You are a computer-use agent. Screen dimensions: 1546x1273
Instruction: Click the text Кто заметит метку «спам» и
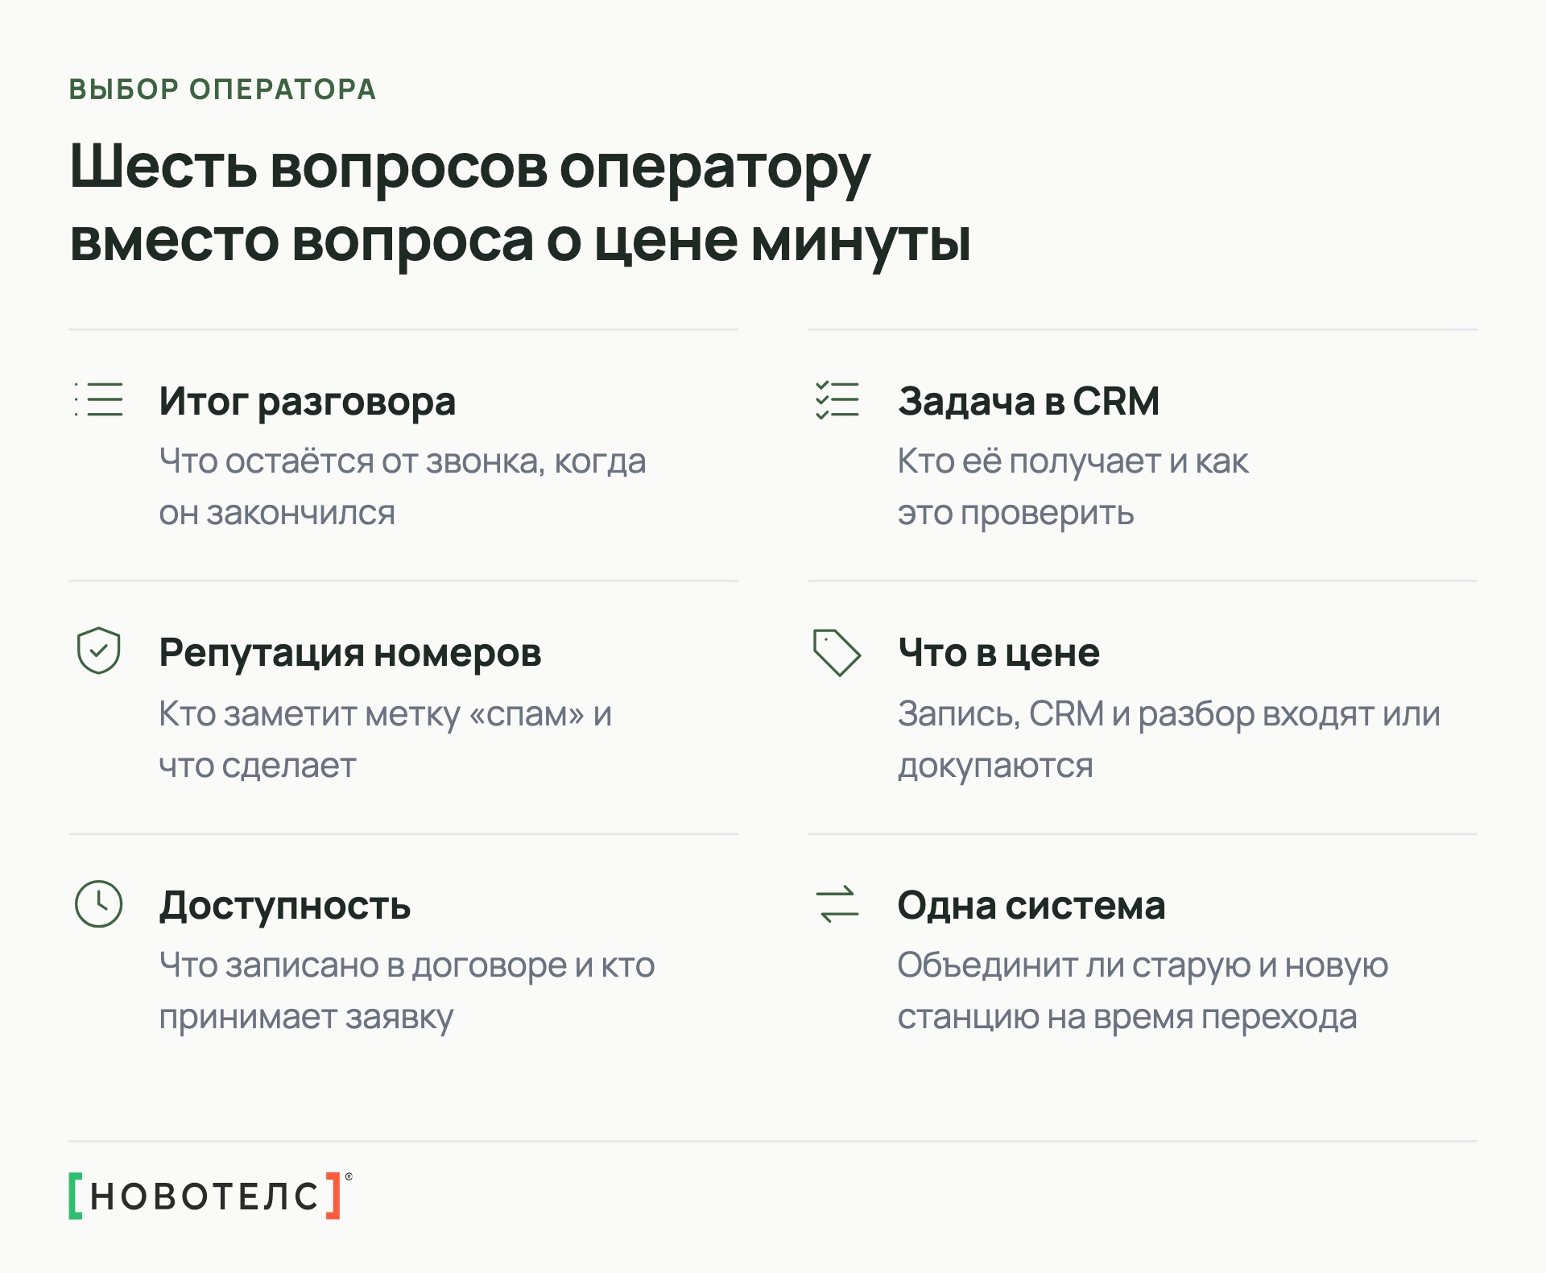pos(386,715)
